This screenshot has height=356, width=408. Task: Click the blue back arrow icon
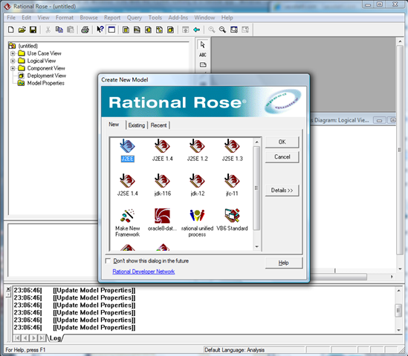pyautogui.click(x=197, y=30)
